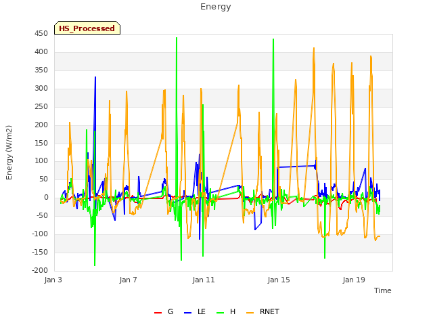Viewport: 433px width, 325px height.
Task: Click the Jan 11 x-axis label
Action: coord(204,280)
